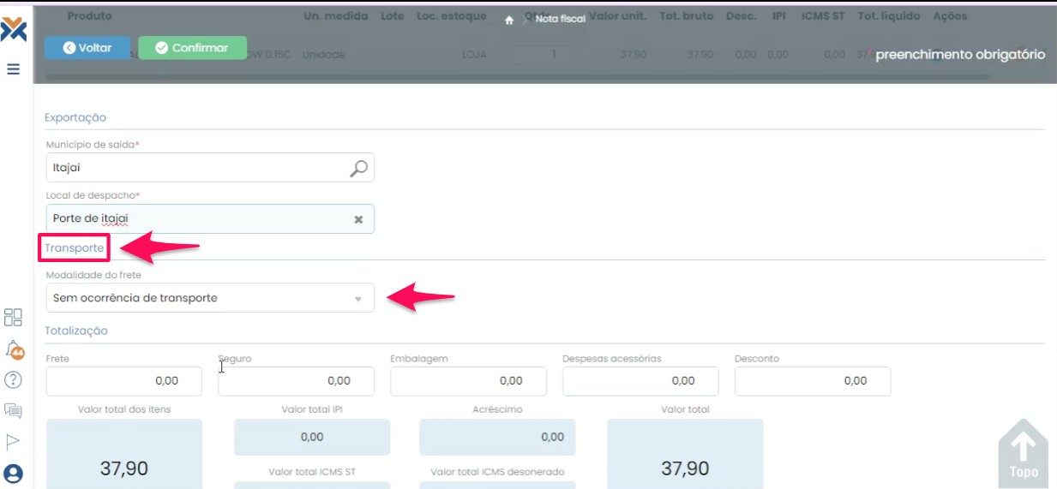Click the flag icon in sidebar

[x=14, y=442]
